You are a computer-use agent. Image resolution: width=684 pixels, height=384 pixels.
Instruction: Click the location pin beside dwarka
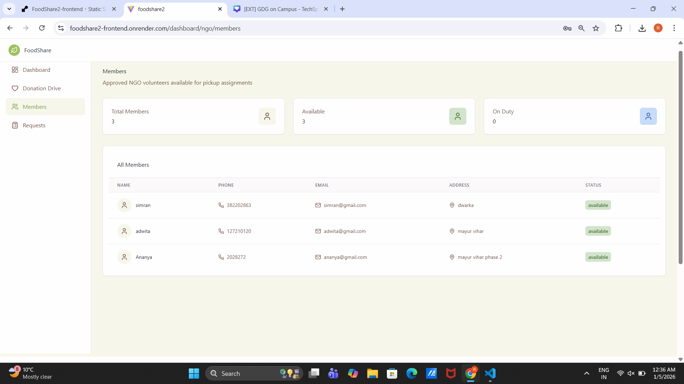tap(452, 205)
